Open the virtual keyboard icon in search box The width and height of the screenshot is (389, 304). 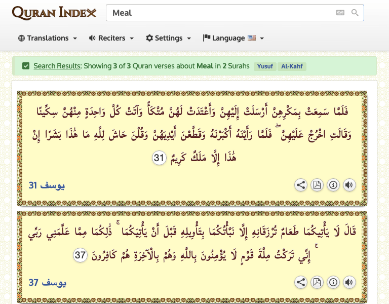[x=340, y=13]
